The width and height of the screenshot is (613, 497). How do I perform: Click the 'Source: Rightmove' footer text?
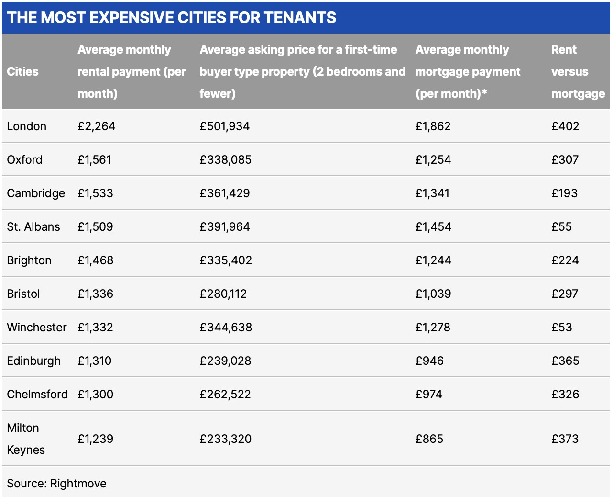[x=56, y=483]
